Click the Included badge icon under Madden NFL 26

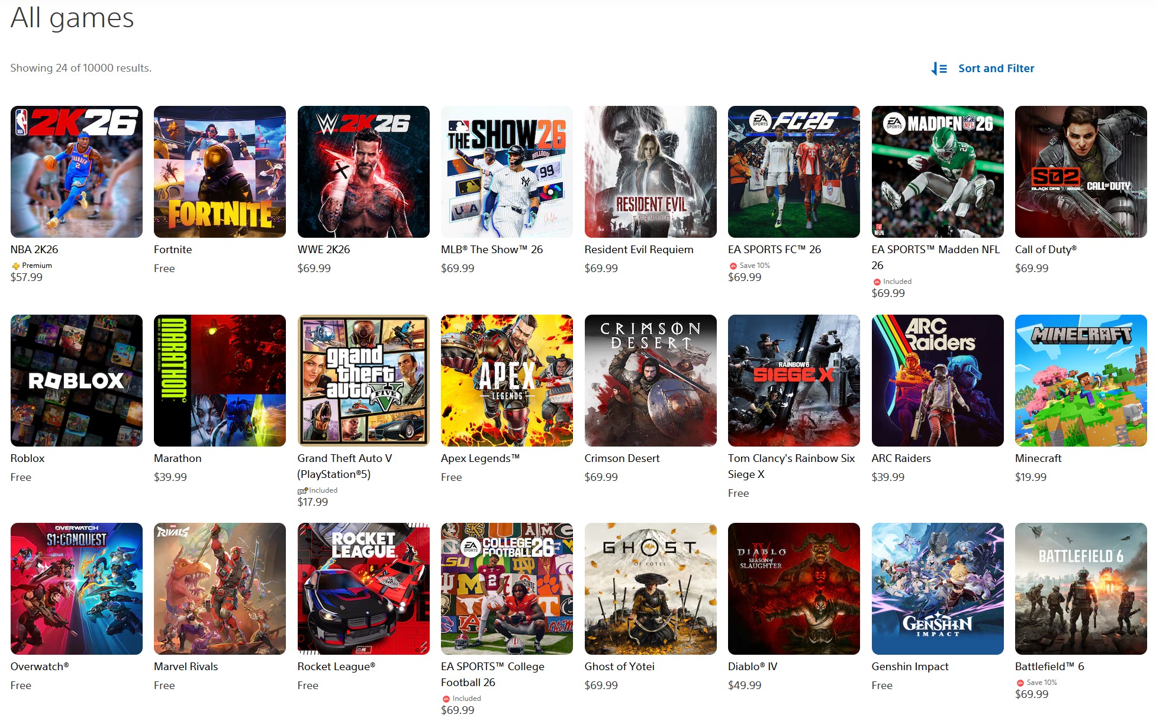pos(877,282)
